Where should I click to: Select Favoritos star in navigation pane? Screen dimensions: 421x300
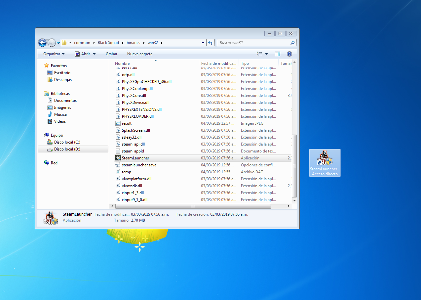coord(47,66)
